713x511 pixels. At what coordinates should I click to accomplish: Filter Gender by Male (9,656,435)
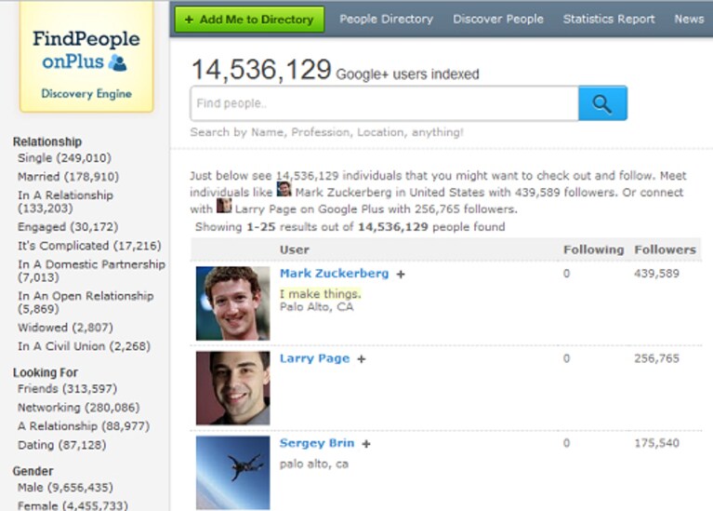click(x=65, y=488)
